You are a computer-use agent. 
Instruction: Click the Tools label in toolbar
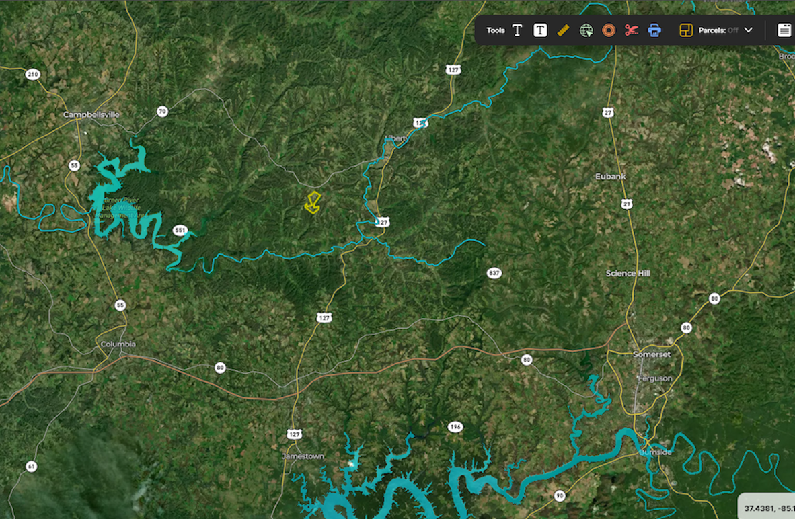pyautogui.click(x=495, y=30)
